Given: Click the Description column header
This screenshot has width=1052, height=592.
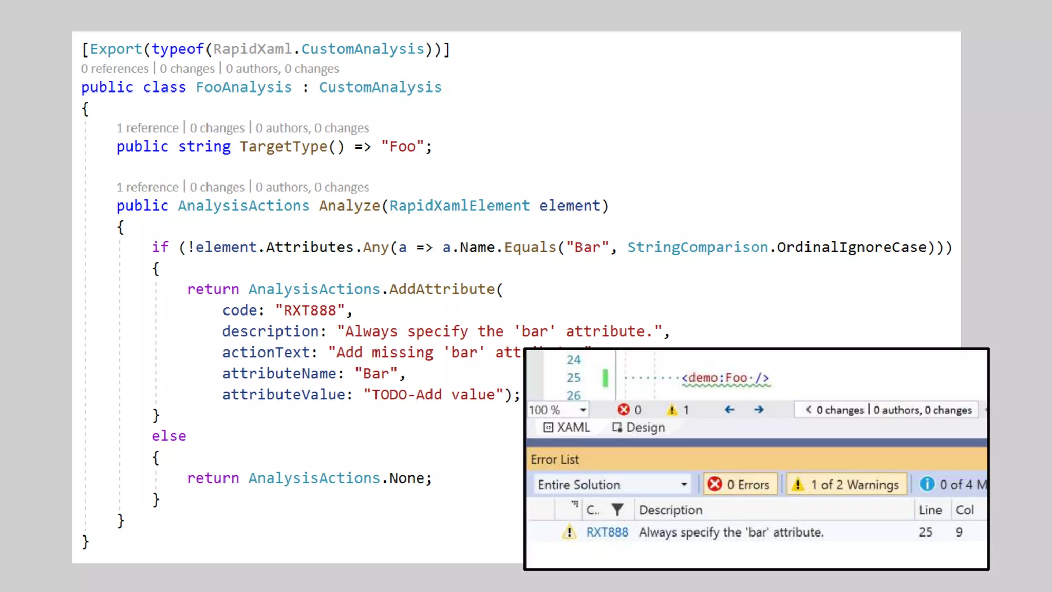Looking at the screenshot, I should click(670, 510).
